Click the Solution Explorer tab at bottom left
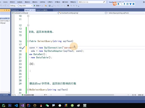 (4, 95)
